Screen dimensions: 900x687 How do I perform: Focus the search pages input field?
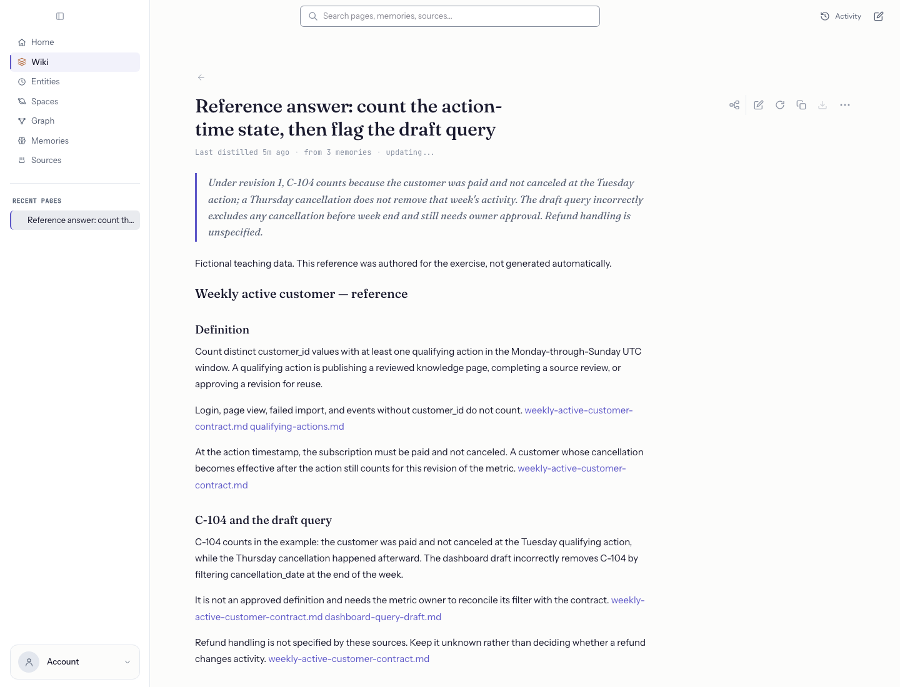[450, 16]
